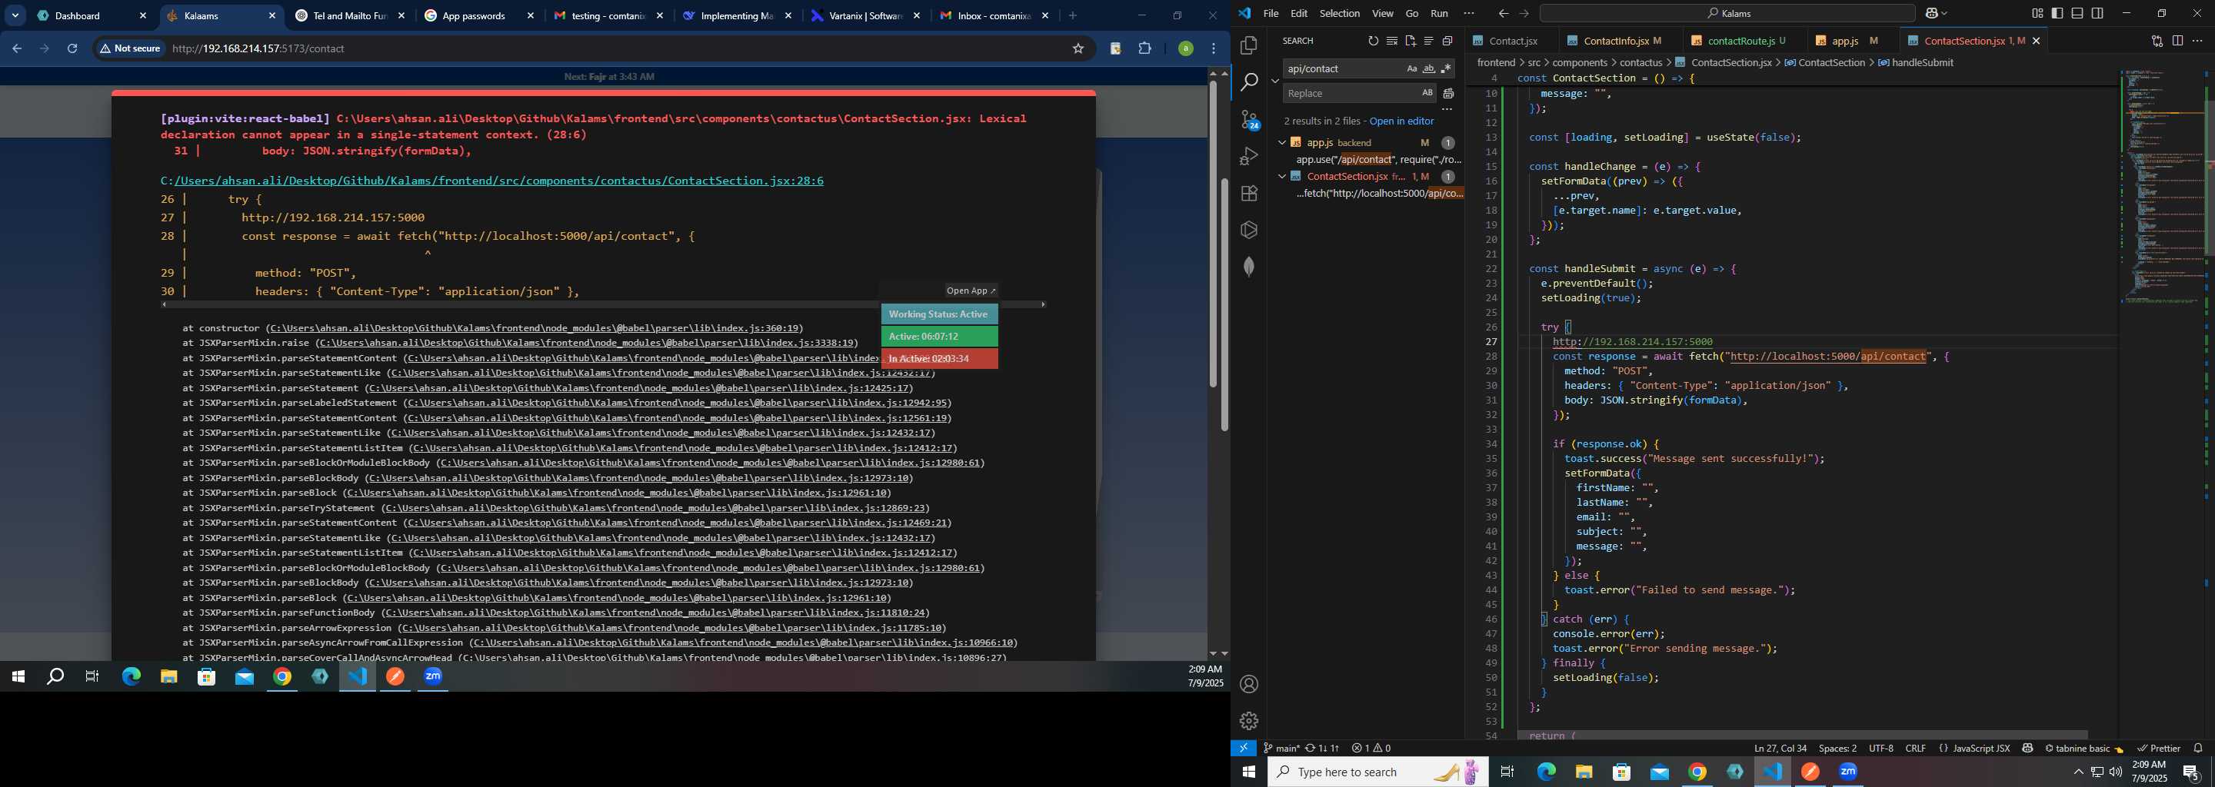The height and width of the screenshot is (787, 2215).
Task: Bookmark this page with the star icon
Action: point(1078,49)
